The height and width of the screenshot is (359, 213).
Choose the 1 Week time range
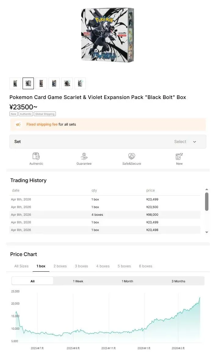coord(78,281)
